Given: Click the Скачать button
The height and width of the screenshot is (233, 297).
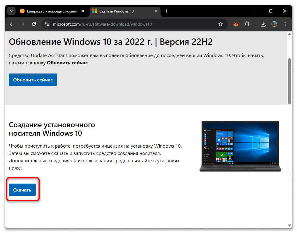Looking at the screenshot, I should [22, 190].
